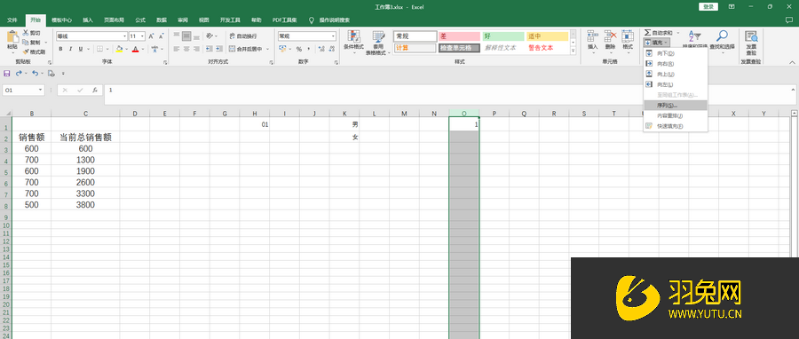Click the percent style icon
799x339 pixels.
coord(299,50)
